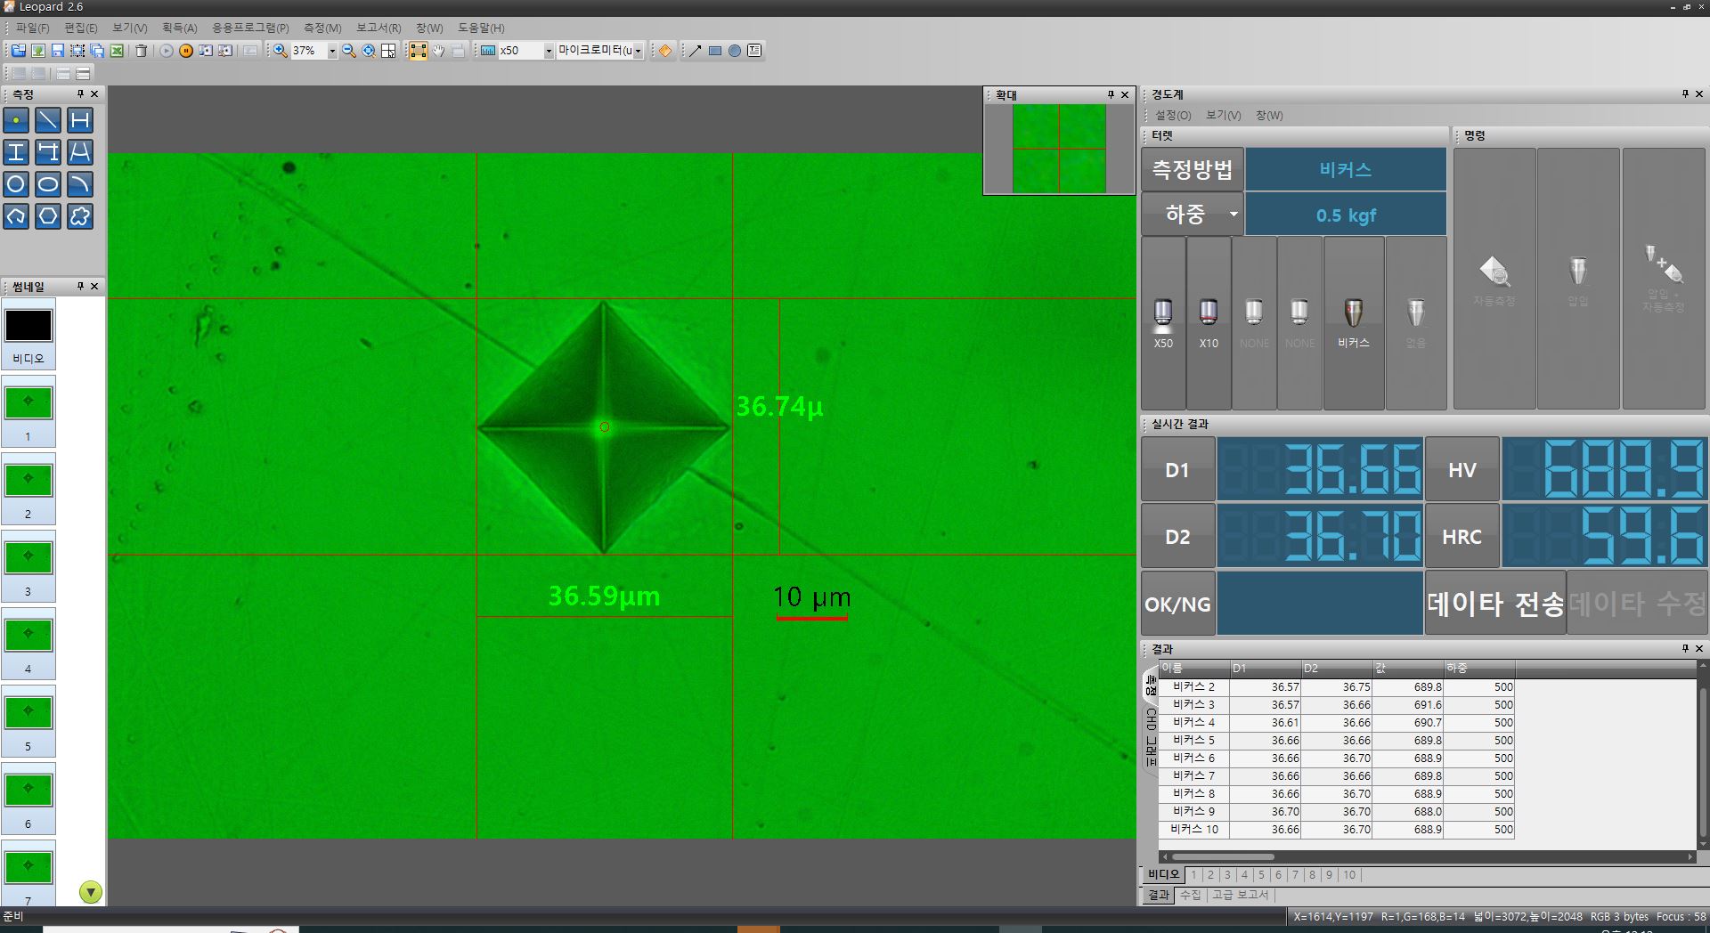Switch to the 수집 bottom tab
This screenshot has width=1710, height=933.
[1191, 895]
